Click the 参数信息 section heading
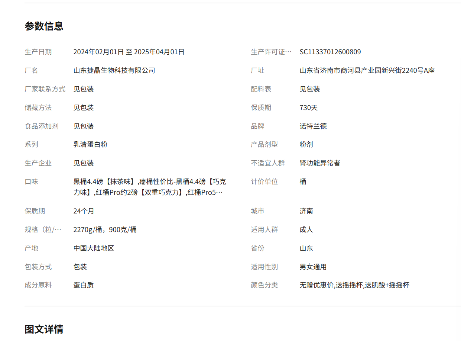The image size is (461, 341). tap(44, 26)
